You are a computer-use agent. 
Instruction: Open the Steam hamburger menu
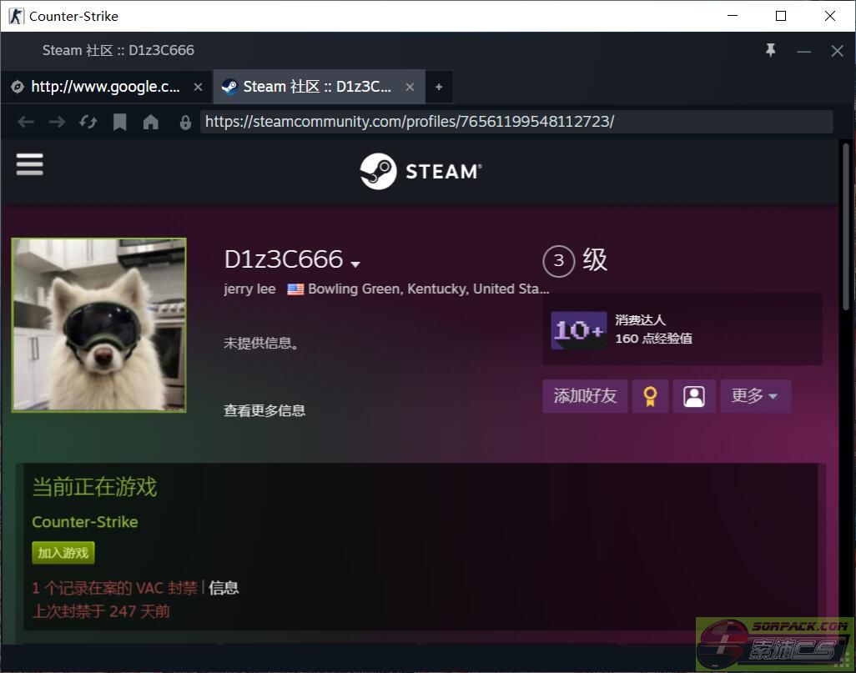click(x=29, y=164)
